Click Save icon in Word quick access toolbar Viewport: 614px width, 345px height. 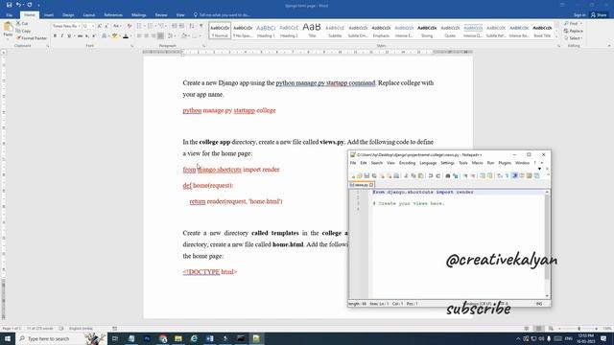point(9,5)
